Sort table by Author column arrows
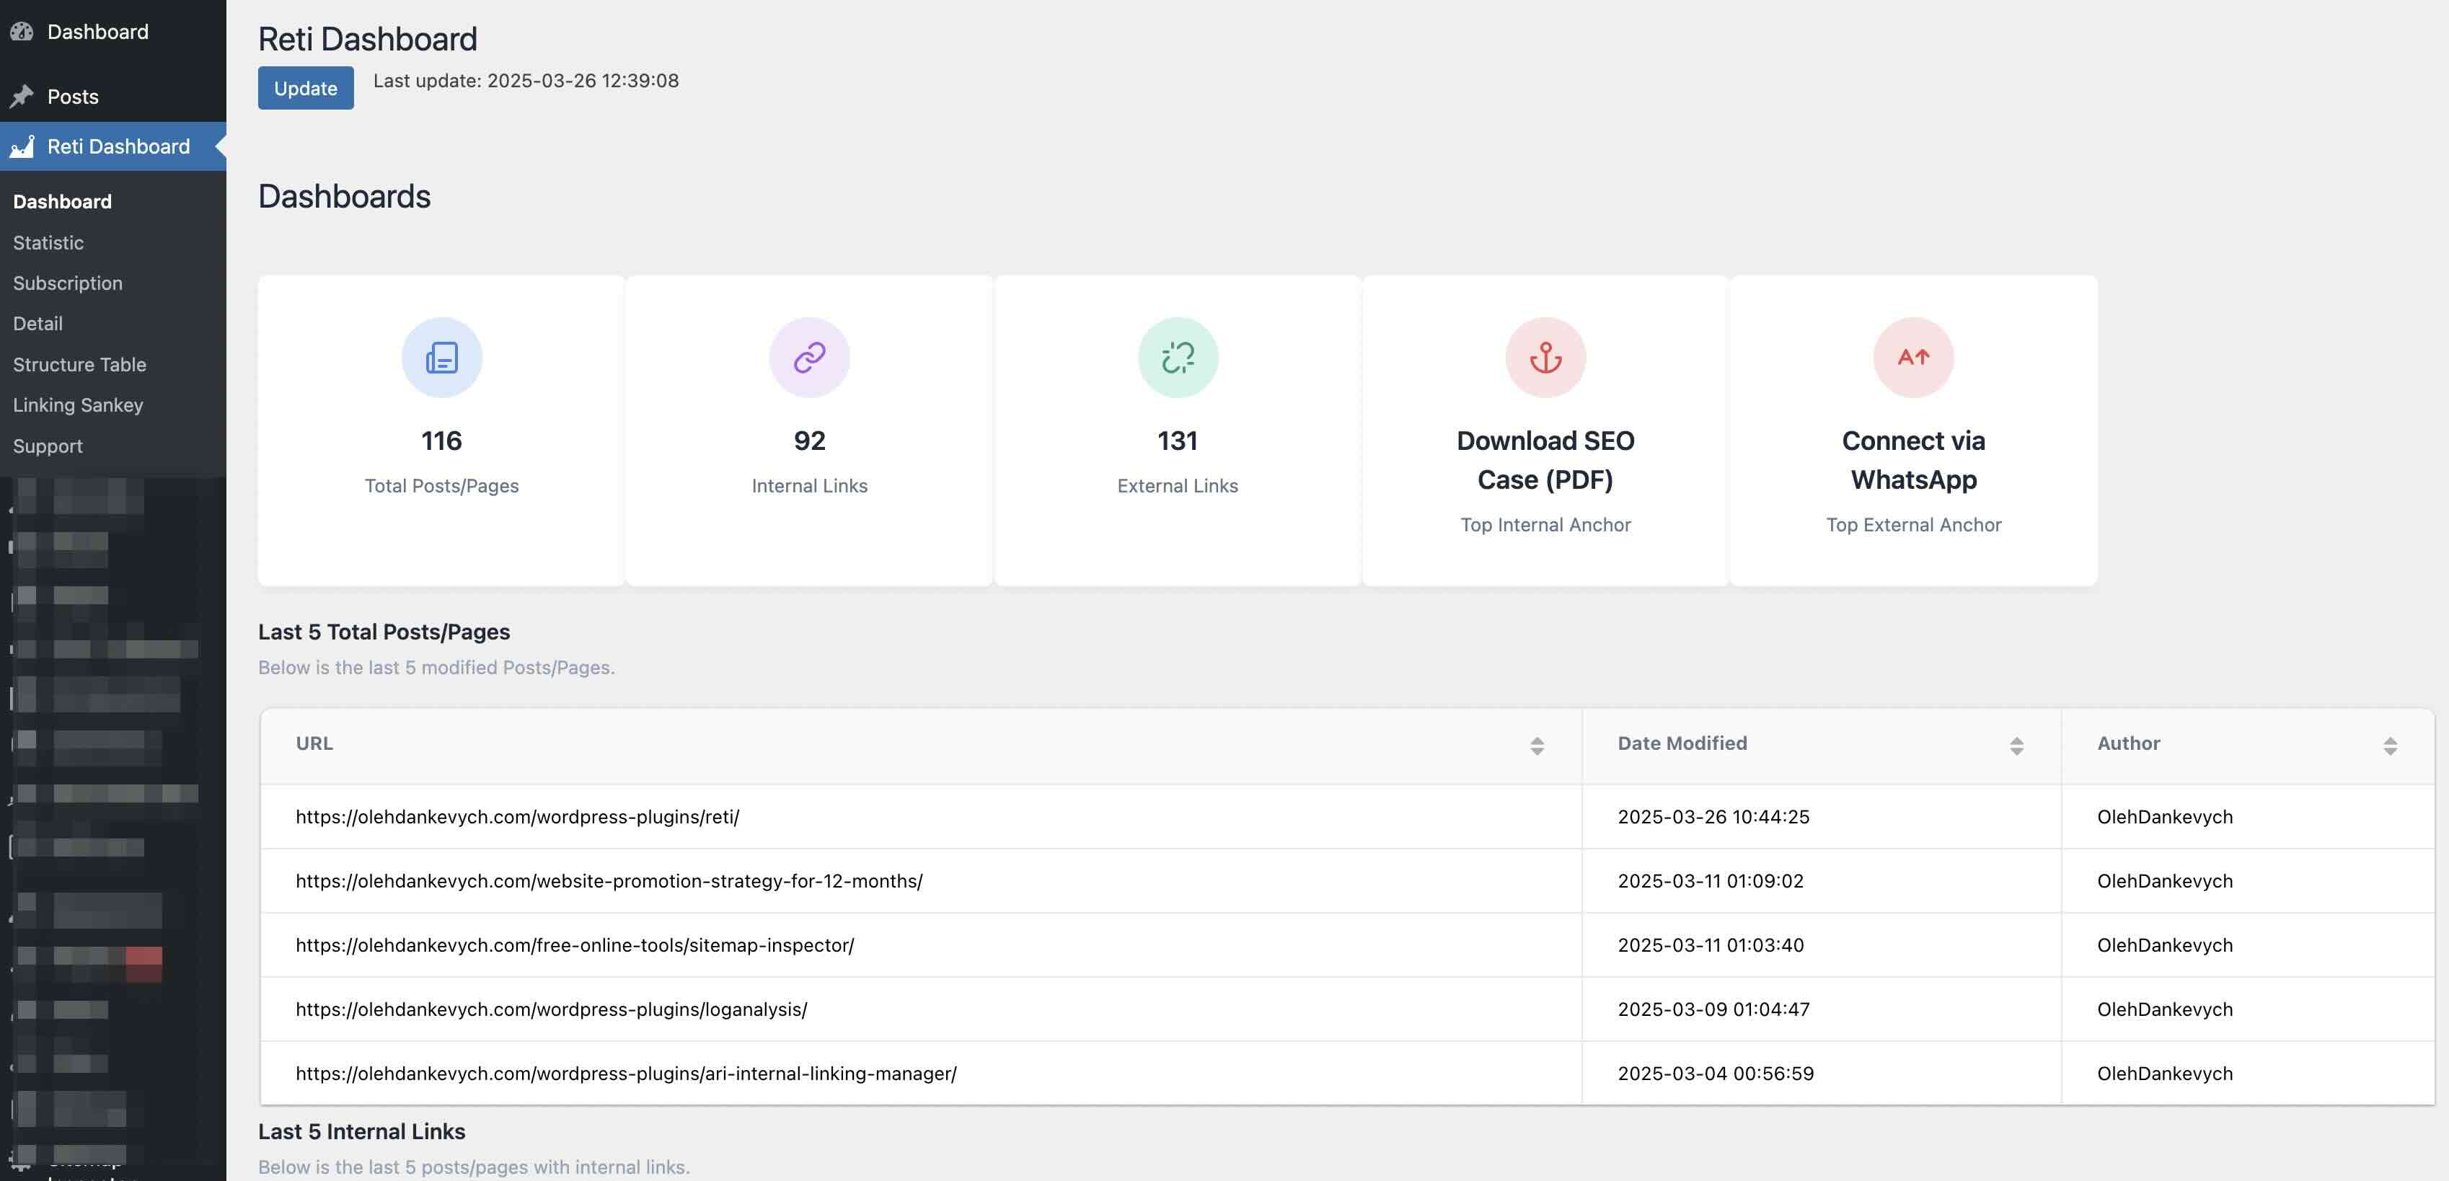Screen dimensions: 2449x1181 (x=2389, y=746)
